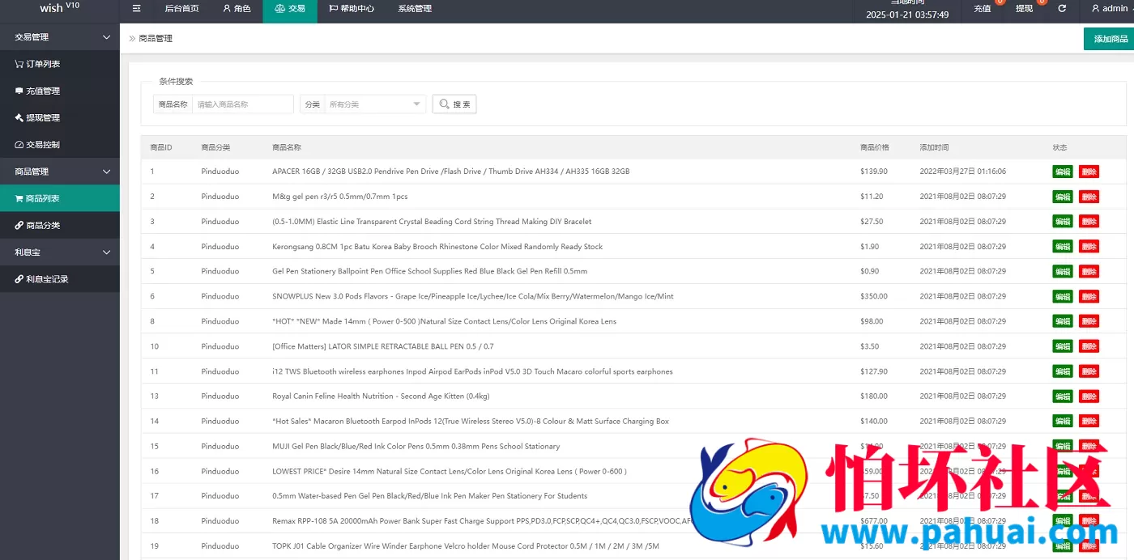Click the 充值 notification link
Screen dimensions: 1134x560
(x=983, y=9)
